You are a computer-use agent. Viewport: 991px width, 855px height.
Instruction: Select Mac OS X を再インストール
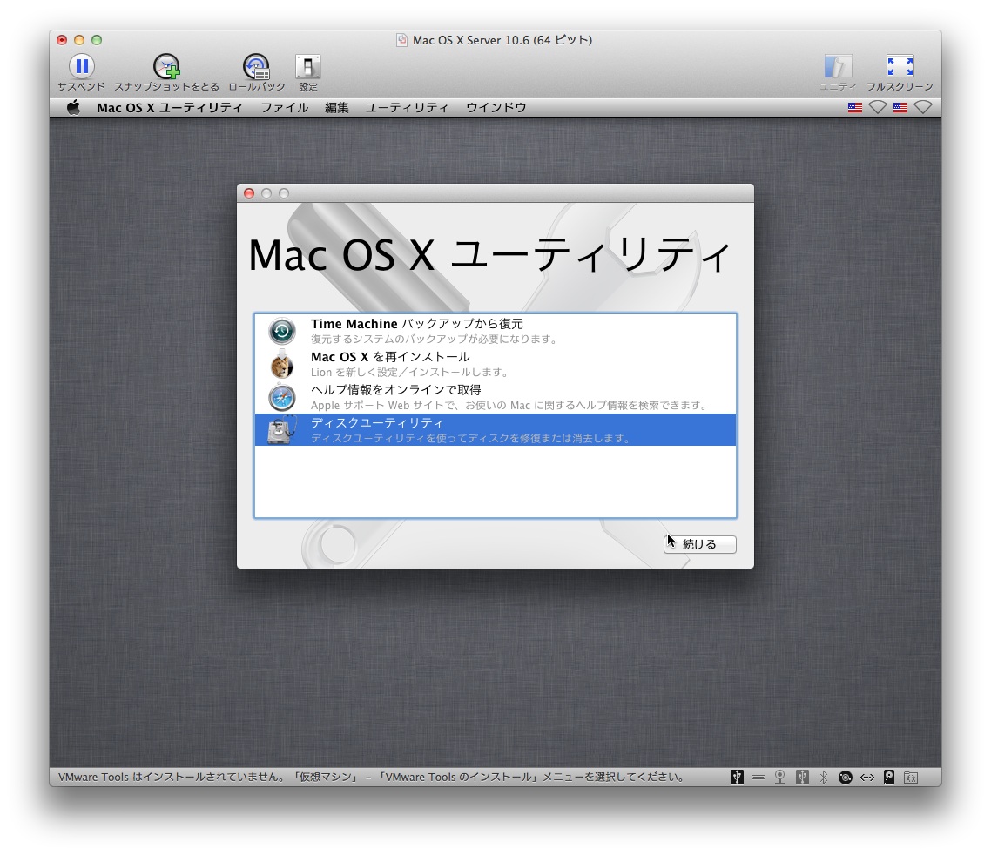pos(495,364)
